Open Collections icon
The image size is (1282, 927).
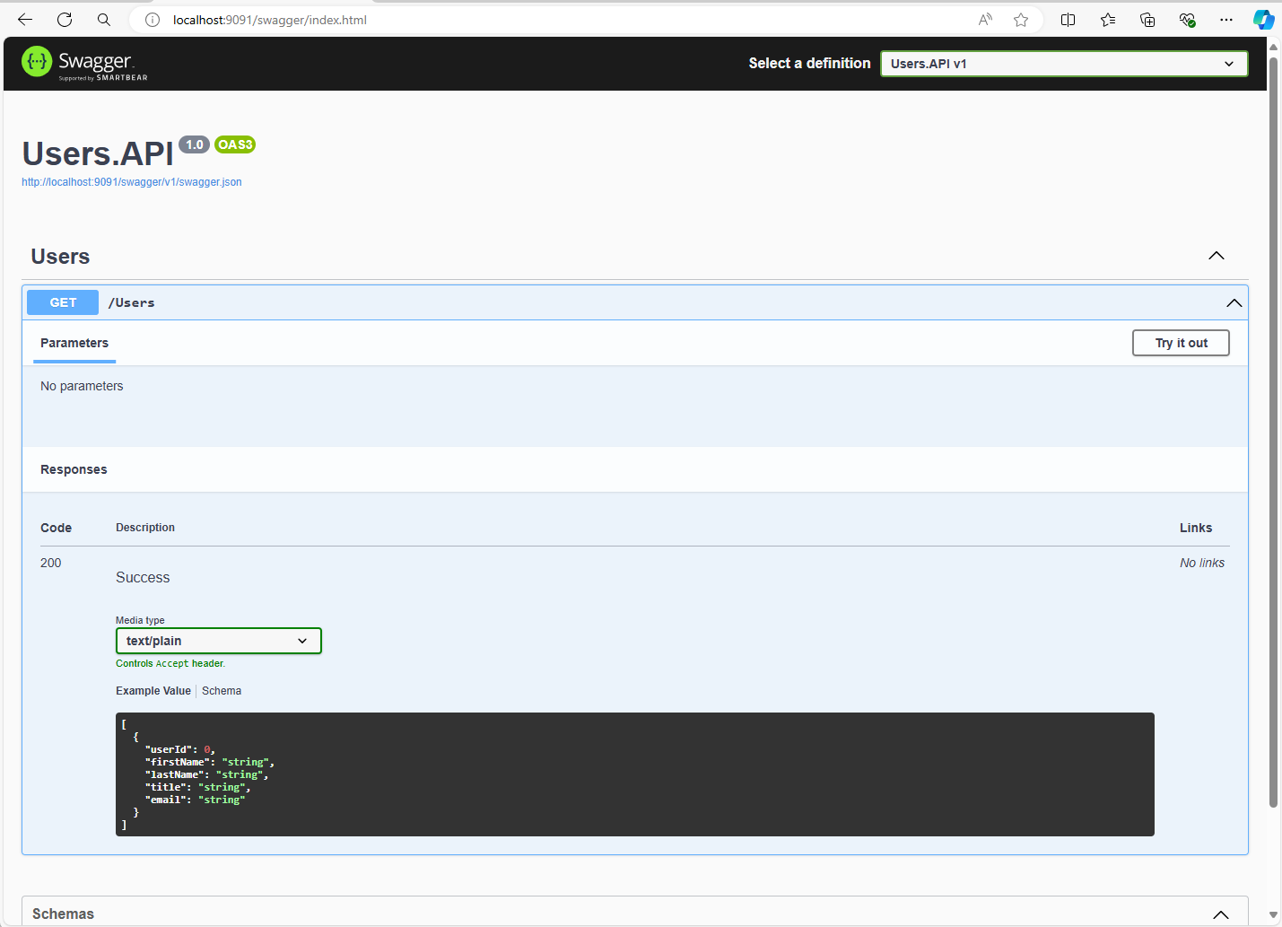click(x=1147, y=20)
